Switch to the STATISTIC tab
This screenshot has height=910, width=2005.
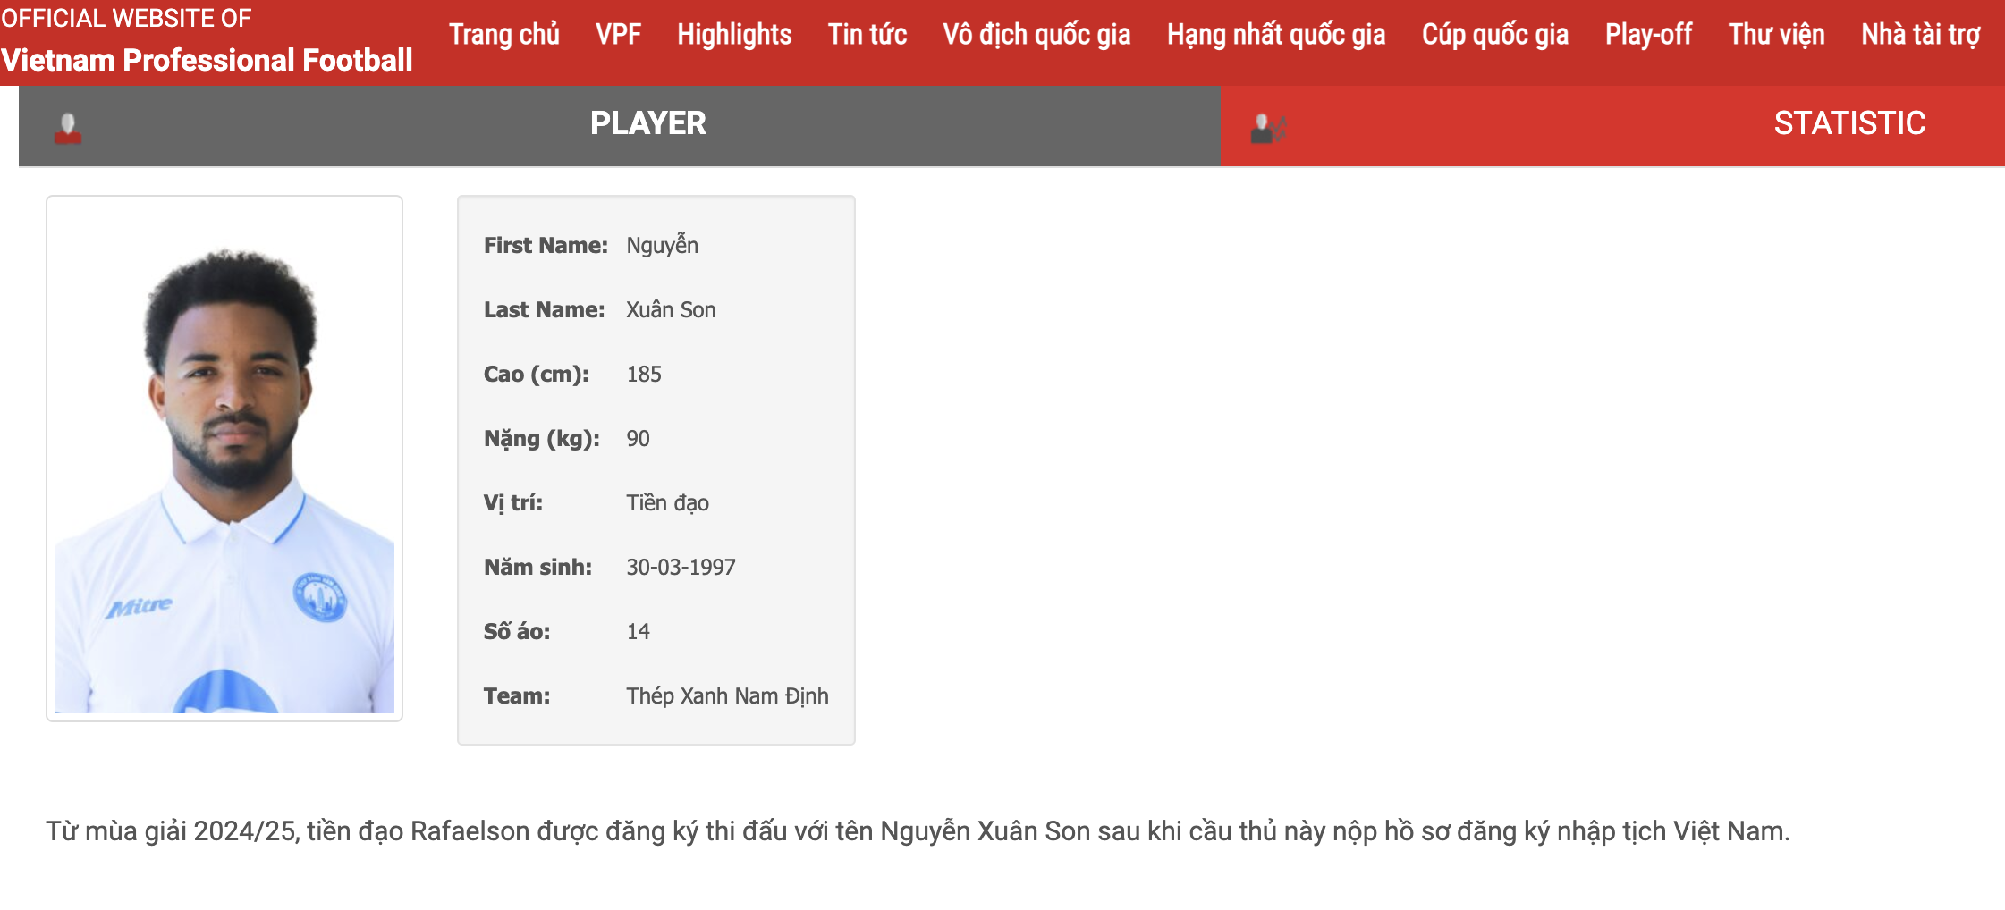click(x=1848, y=123)
